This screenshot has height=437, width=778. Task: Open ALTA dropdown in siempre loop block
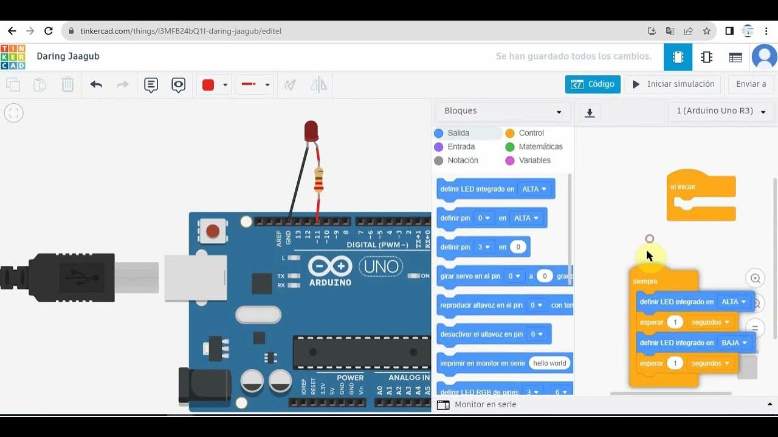734,302
